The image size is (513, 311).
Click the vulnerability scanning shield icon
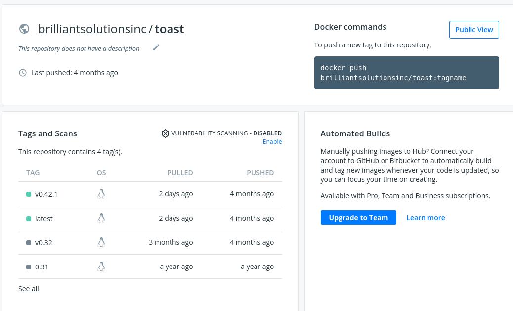[165, 133]
